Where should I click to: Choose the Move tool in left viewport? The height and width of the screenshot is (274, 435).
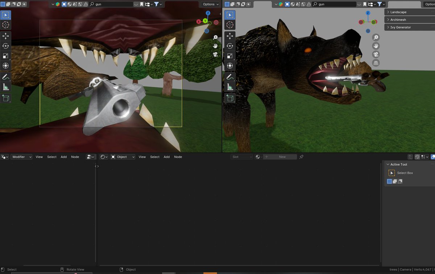tap(6, 36)
